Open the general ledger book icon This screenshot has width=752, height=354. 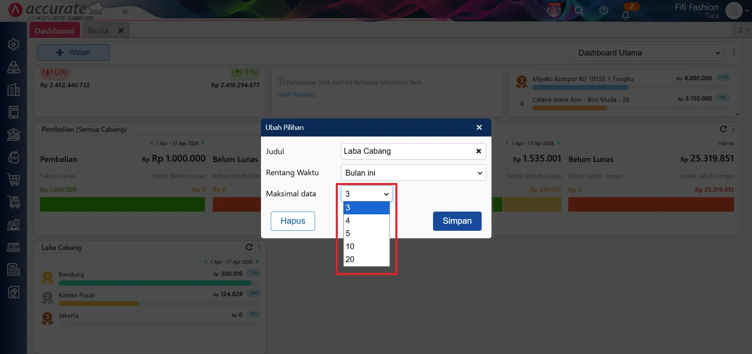(x=14, y=112)
